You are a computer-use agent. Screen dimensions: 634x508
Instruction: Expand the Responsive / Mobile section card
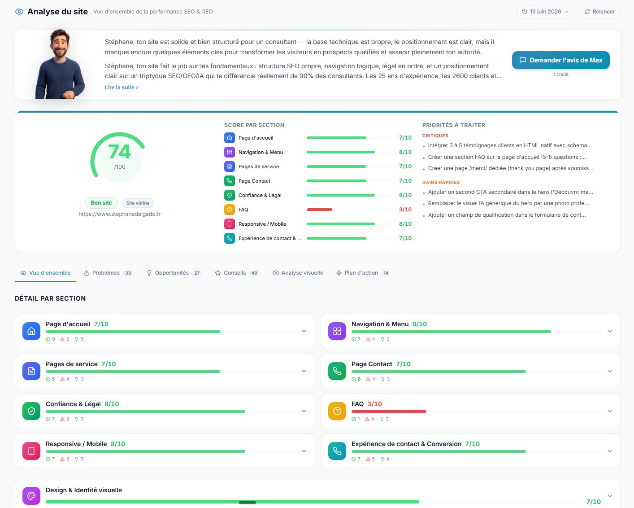[304, 451]
